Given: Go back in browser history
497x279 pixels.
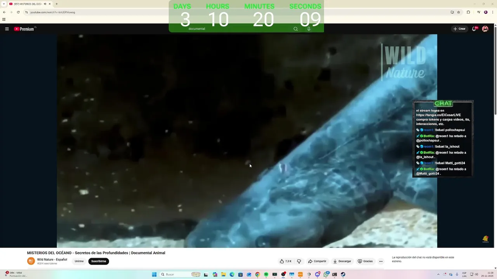Looking at the screenshot, I should coord(4,12).
